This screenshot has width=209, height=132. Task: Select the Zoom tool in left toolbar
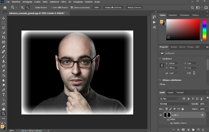[3, 114]
